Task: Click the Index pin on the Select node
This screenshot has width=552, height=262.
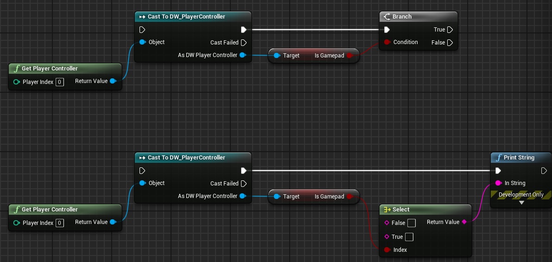Action: [387, 250]
